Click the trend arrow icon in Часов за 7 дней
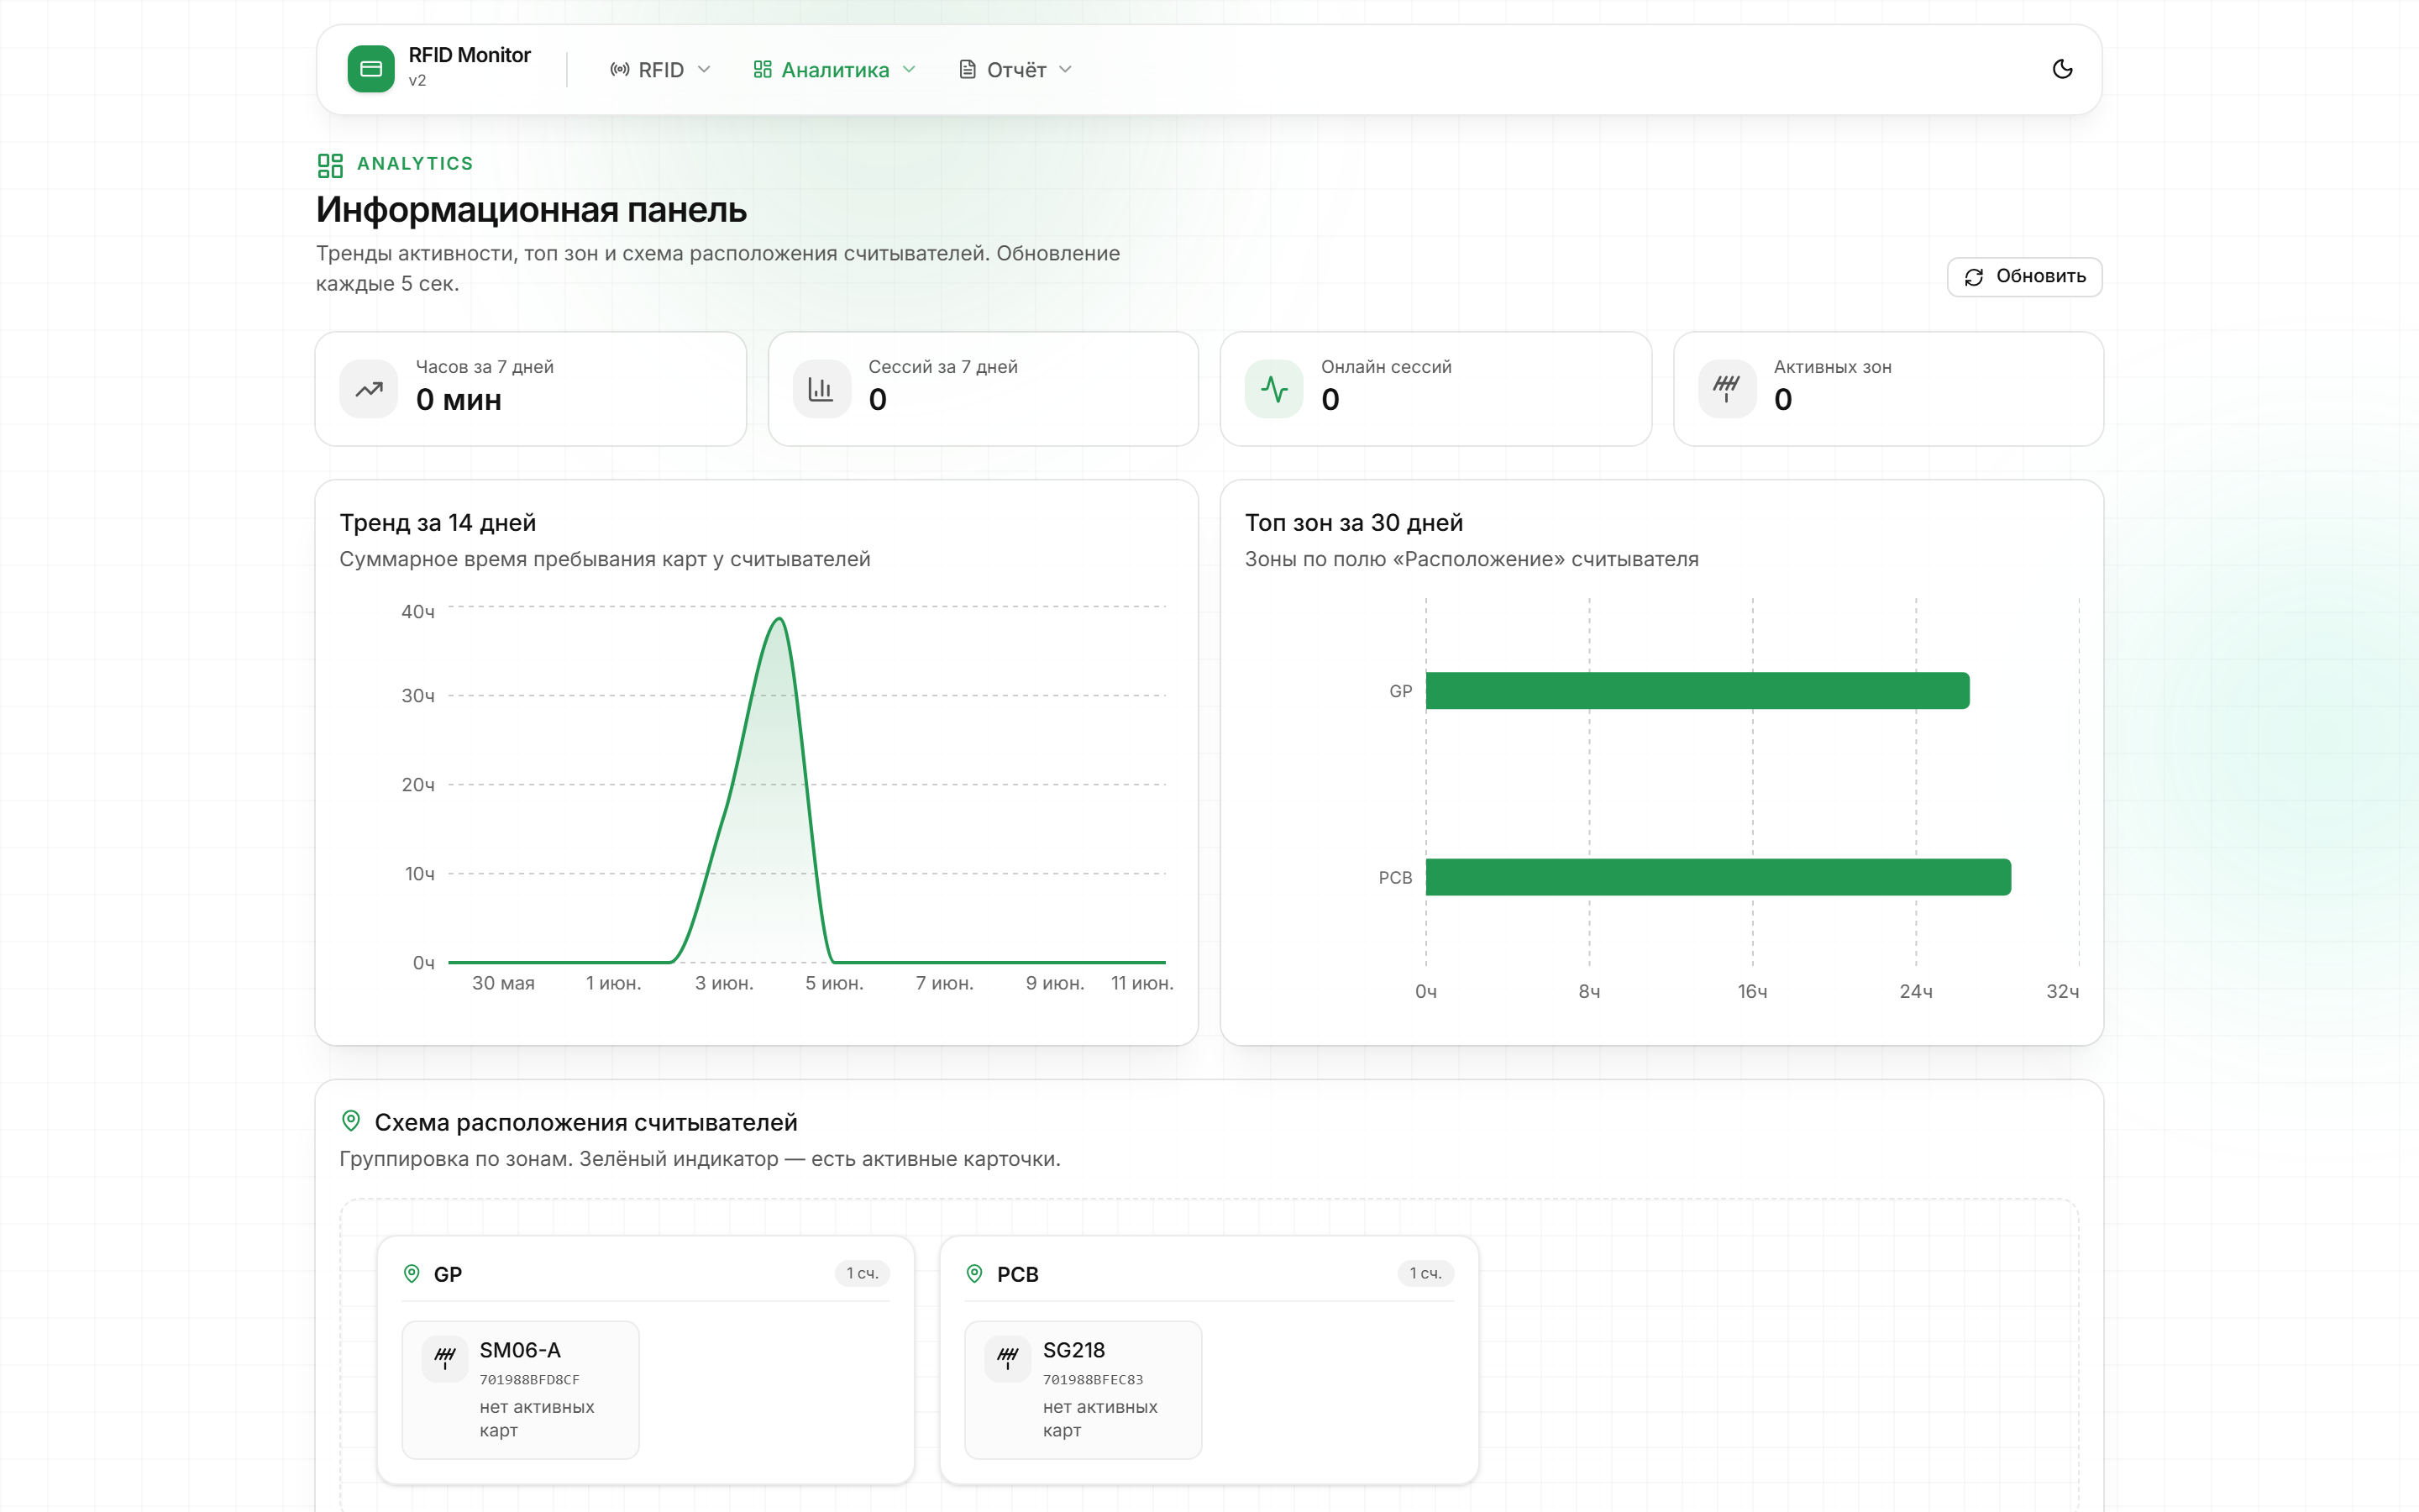The height and width of the screenshot is (1512, 2419). pyautogui.click(x=369, y=389)
